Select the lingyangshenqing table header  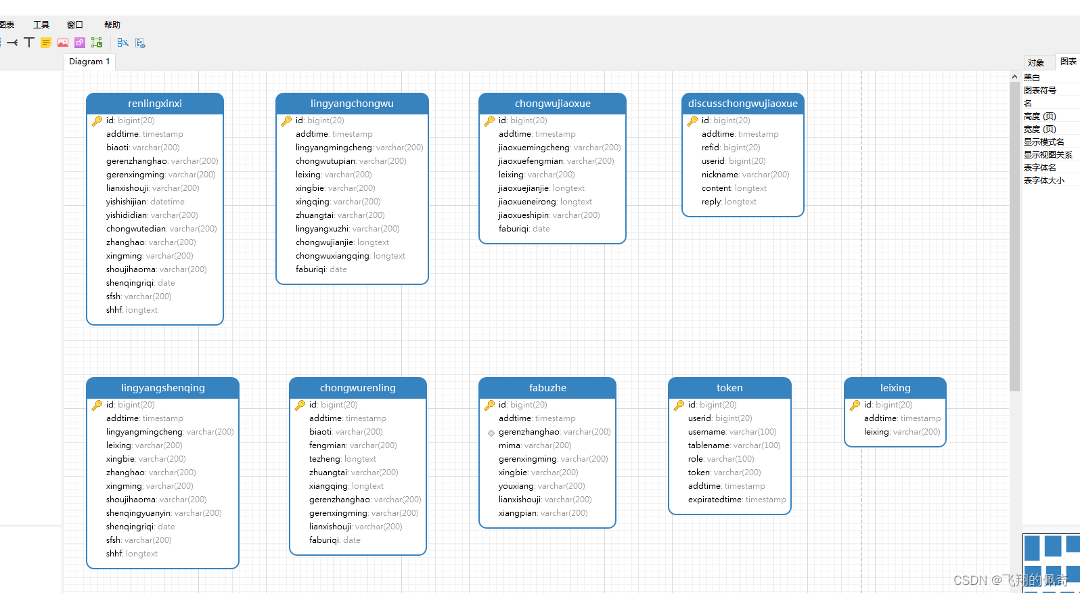pyautogui.click(x=162, y=388)
